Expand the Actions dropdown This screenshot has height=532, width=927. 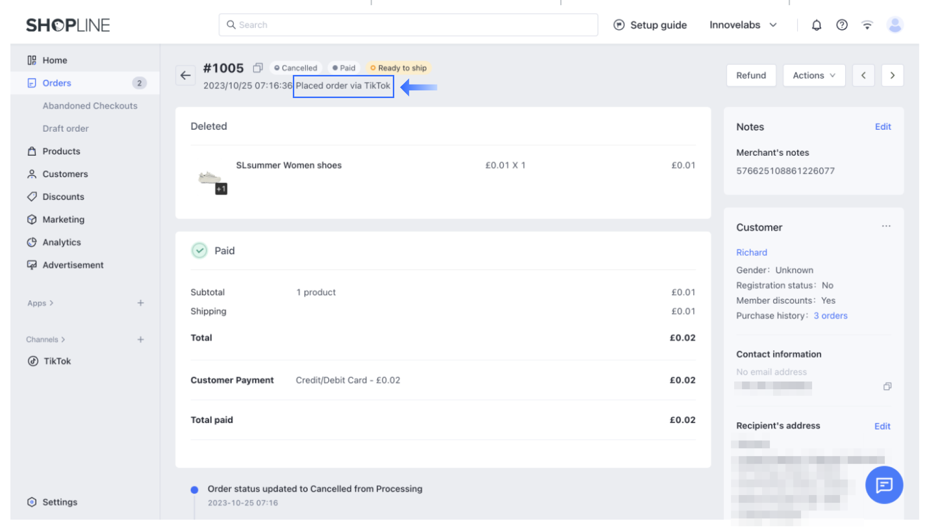click(814, 75)
